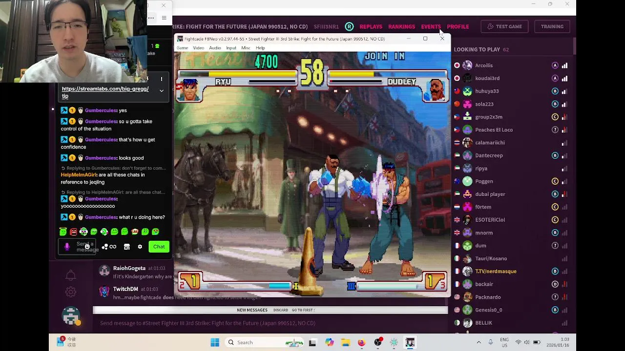This screenshot has width=625, height=351.
Task: Open the Misc menu in FBNeo window
Action: pyautogui.click(x=246, y=48)
